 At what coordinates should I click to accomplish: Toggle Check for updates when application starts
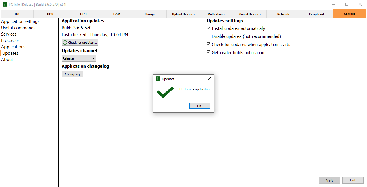pos(208,45)
